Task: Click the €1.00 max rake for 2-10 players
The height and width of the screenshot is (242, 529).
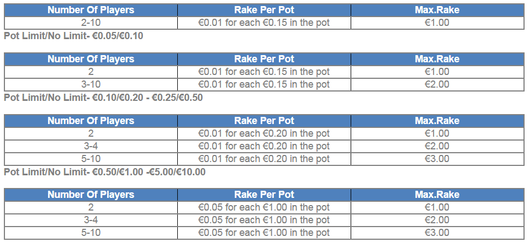Action: pos(437,23)
